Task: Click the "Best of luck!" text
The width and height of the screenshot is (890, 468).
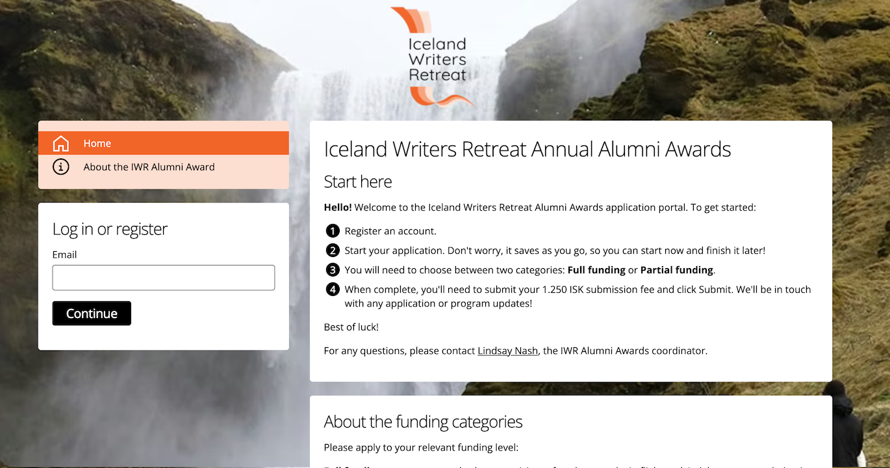Action: [351, 327]
